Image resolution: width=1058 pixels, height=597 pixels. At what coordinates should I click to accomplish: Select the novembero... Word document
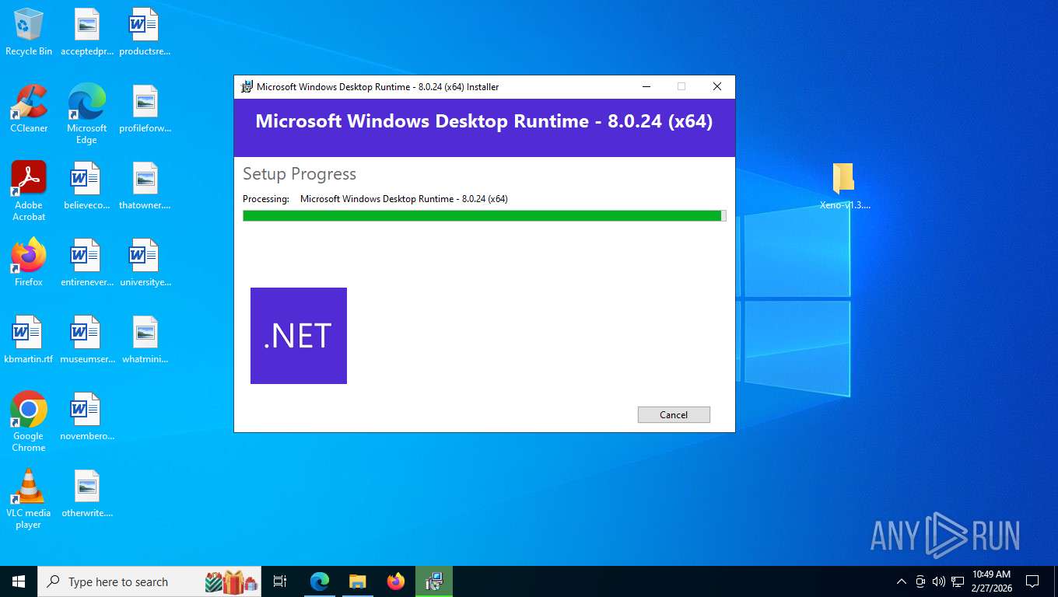coord(86,417)
